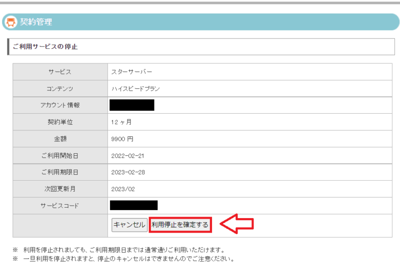Select the 次回更新月 value 2023/02
The width and height of the screenshot is (400, 280).
123,189
